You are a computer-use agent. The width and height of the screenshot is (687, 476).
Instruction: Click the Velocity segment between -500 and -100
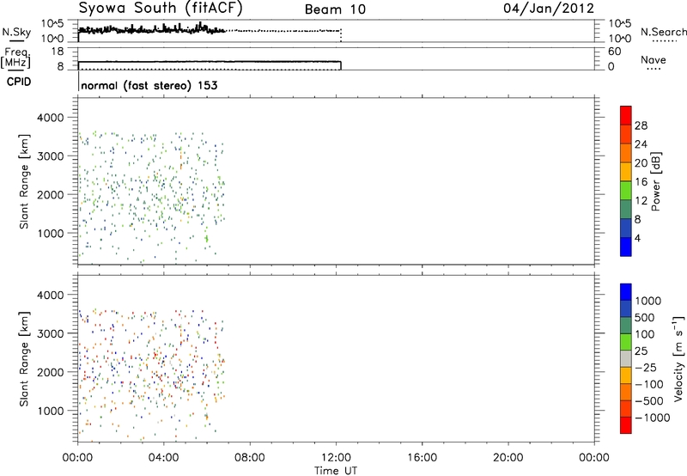pyautogui.click(x=626, y=392)
